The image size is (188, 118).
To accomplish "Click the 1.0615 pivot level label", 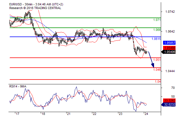I will tap(156, 39).
